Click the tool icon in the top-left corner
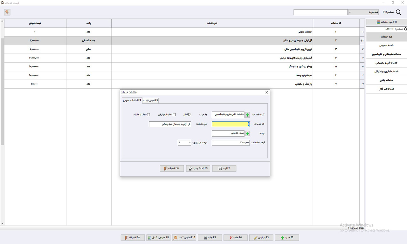 pyautogui.click(x=7, y=12)
